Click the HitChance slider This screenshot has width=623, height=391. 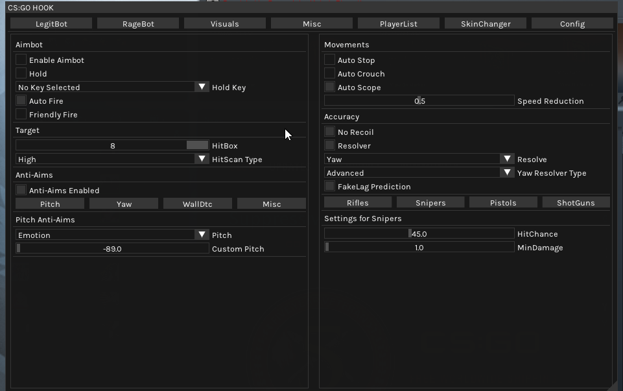tap(419, 233)
